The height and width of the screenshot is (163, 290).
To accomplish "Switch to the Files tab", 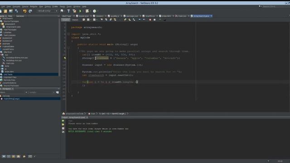I will pyautogui.click(x=10, y=16).
